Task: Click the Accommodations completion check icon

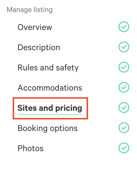Action: coord(124,87)
